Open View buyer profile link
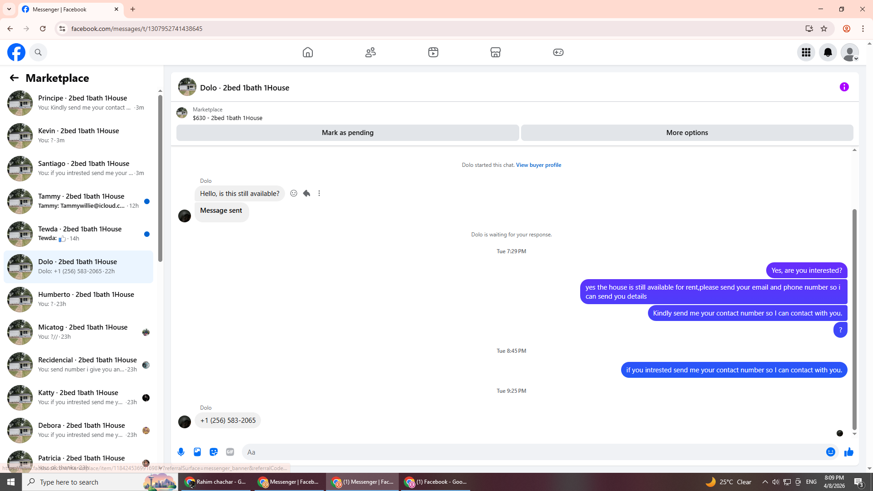 coord(538,165)
